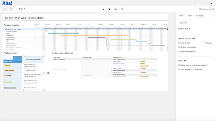Select Shrink view to fit container

[179, 70]
